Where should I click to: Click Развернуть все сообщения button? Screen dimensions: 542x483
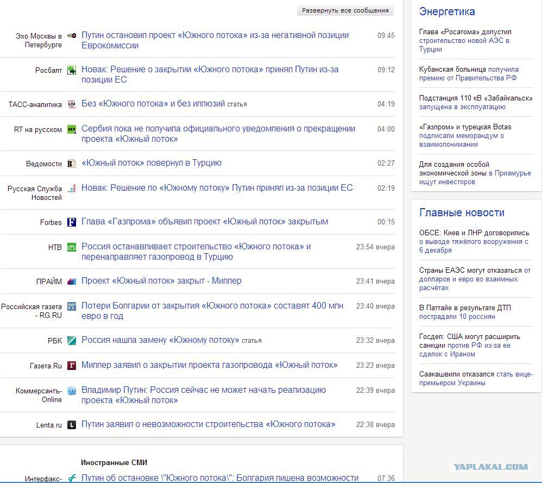click(345, 10)
